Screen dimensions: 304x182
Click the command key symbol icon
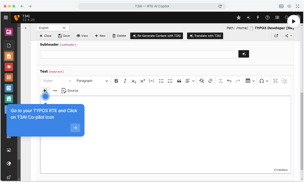(x=275, y=81)
